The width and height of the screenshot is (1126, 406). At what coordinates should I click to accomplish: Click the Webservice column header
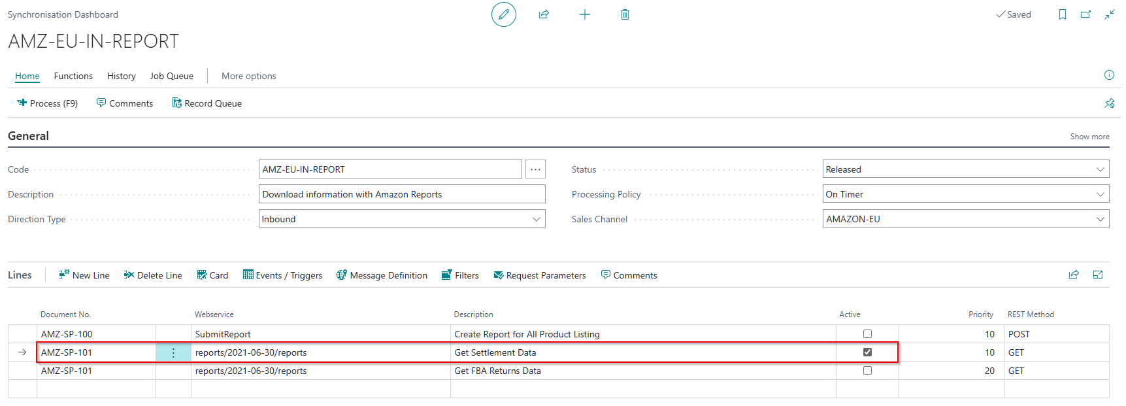pyautogui.click(x=214, y=314)
